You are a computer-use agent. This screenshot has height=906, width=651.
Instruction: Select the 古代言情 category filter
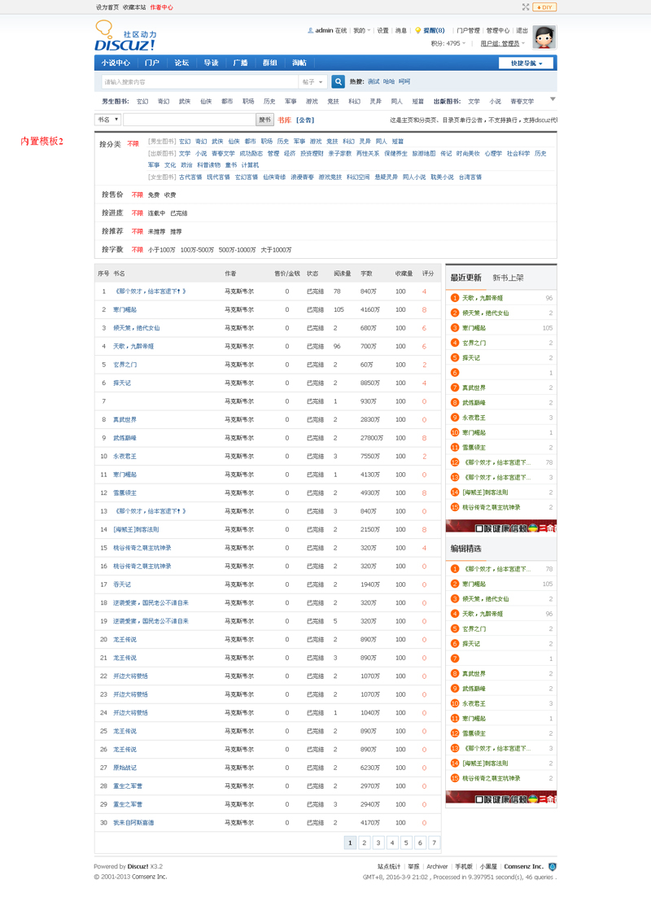tap(190, 177)
